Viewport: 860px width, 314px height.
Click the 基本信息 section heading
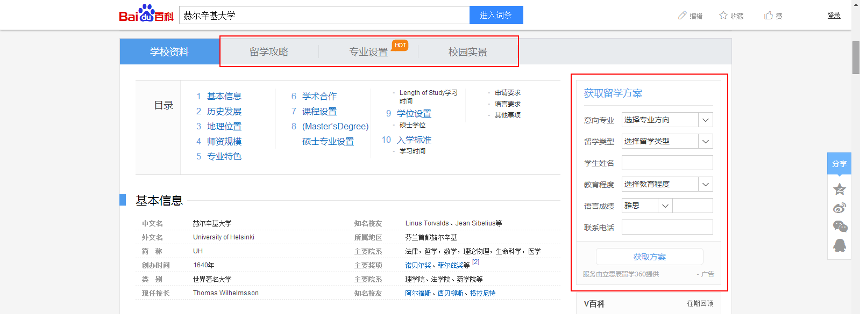[x=159, y=200]
